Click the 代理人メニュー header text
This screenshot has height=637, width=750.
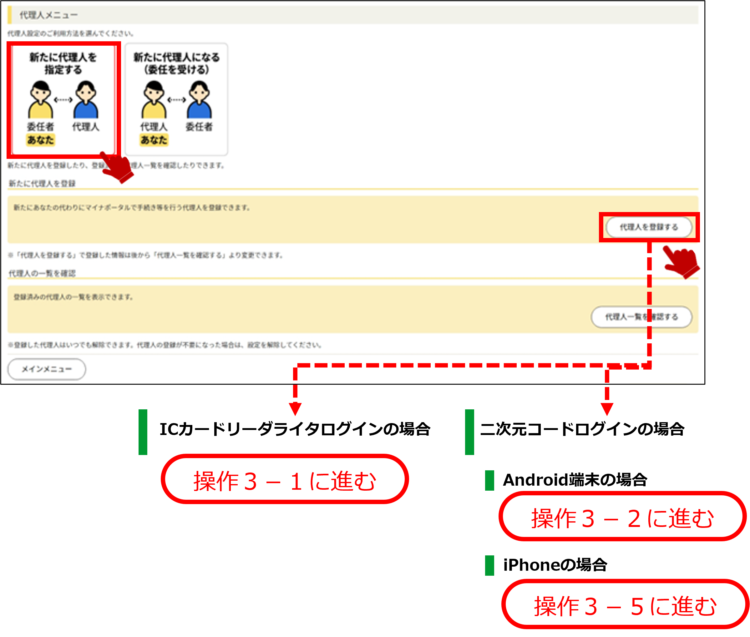pos(49,15)
